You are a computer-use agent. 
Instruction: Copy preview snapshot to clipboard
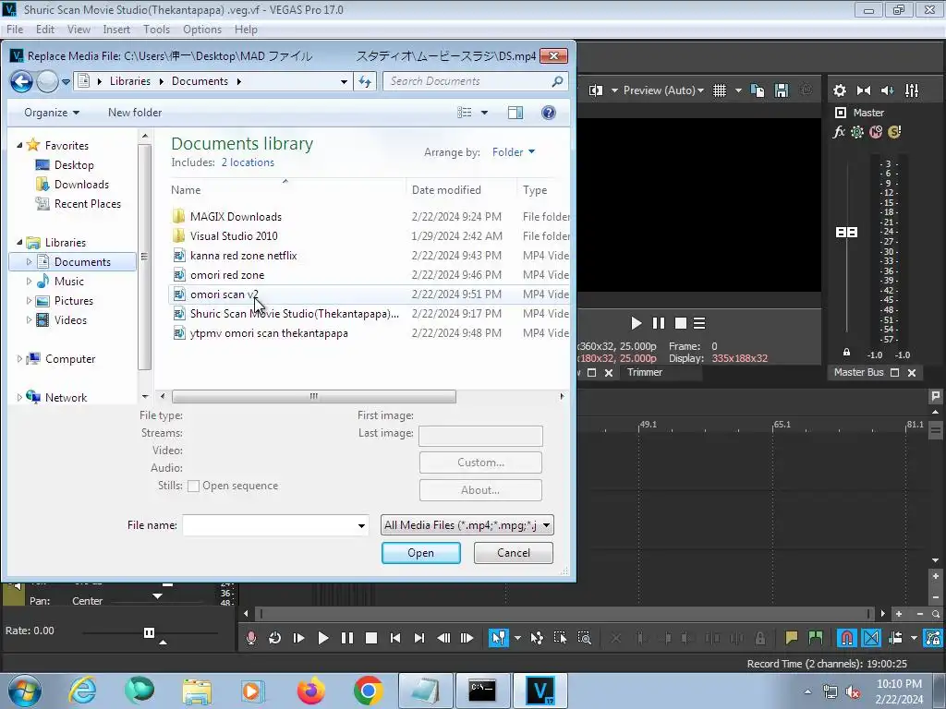(x=758, y=90)
